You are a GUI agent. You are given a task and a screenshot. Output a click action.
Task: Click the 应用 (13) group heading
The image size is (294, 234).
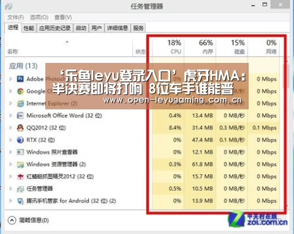[23, 66]
